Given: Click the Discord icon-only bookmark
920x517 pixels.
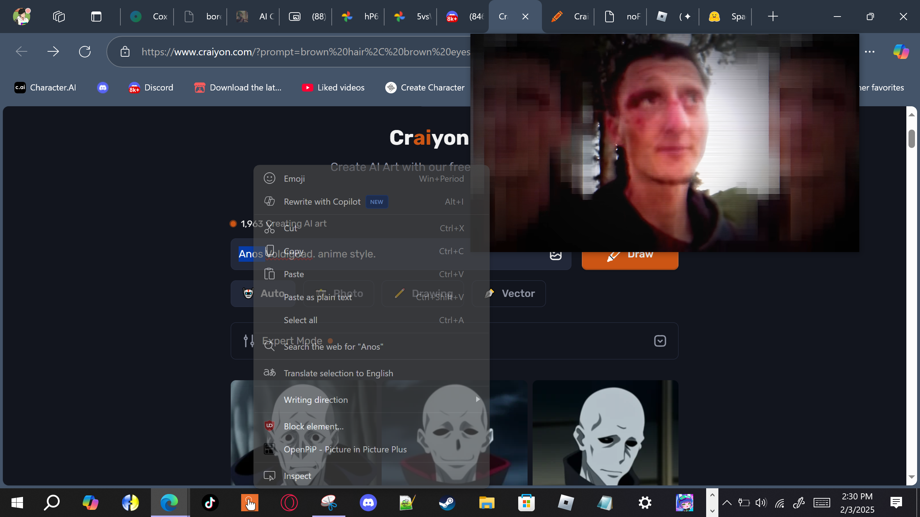Looking at the screenshot, I should (103, 88).
